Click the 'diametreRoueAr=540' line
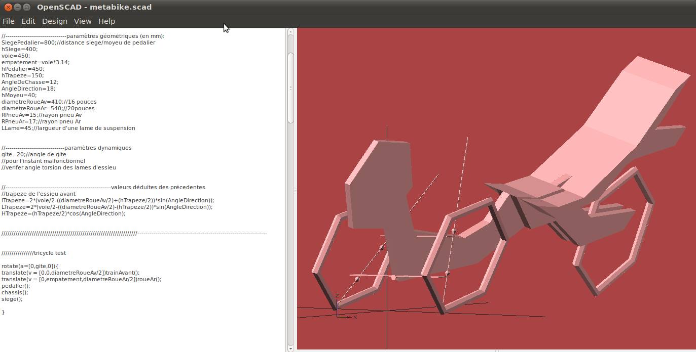The height and width of the screenshot is (352, 696). click(x=48, y=108)
